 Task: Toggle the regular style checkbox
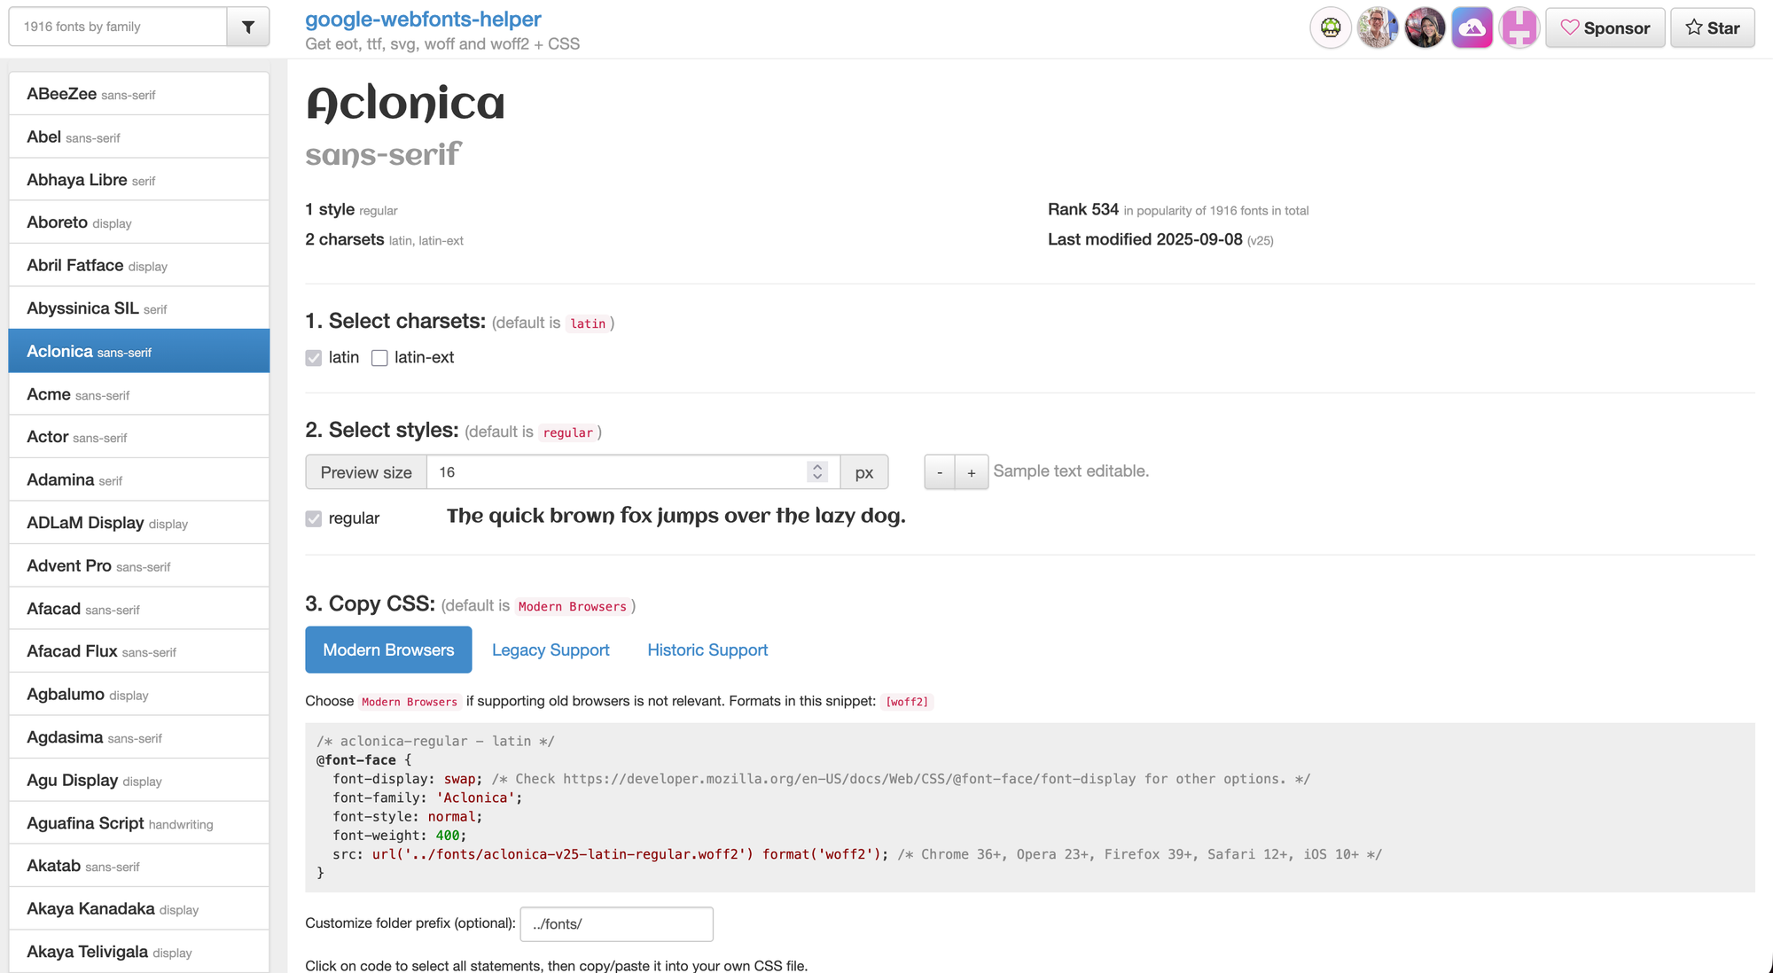point(313,518)
